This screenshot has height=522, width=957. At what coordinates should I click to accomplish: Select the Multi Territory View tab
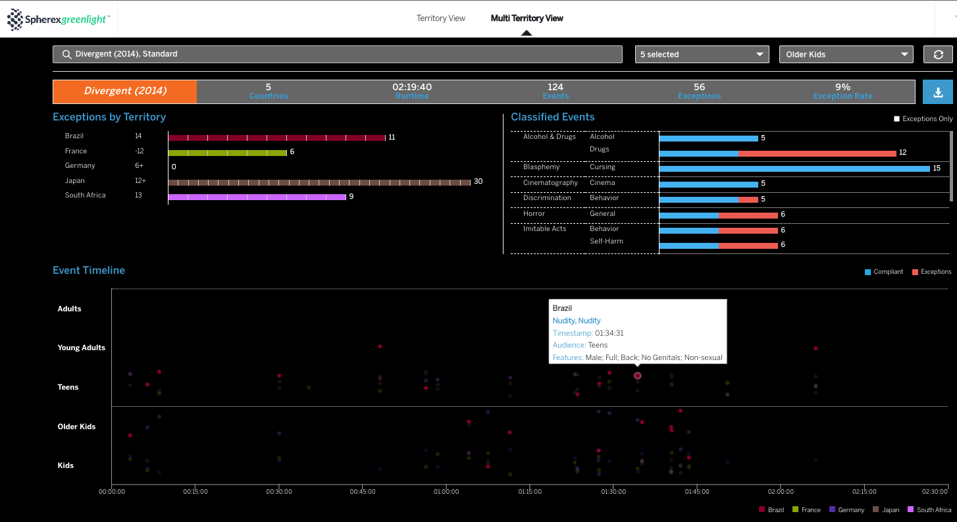(527, 18)
